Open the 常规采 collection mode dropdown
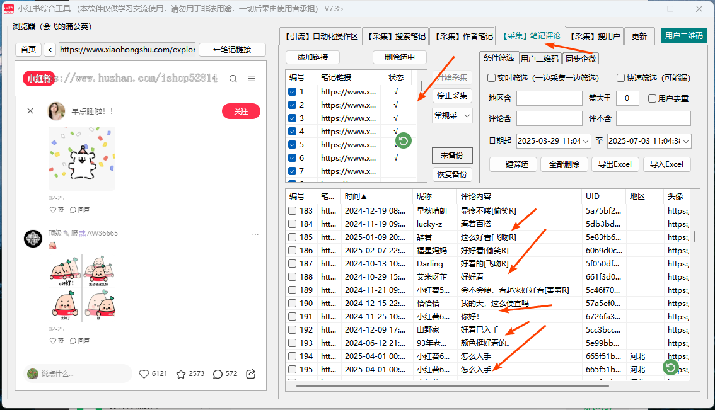The width and height of the screenshot is (715, 410). 452,116
